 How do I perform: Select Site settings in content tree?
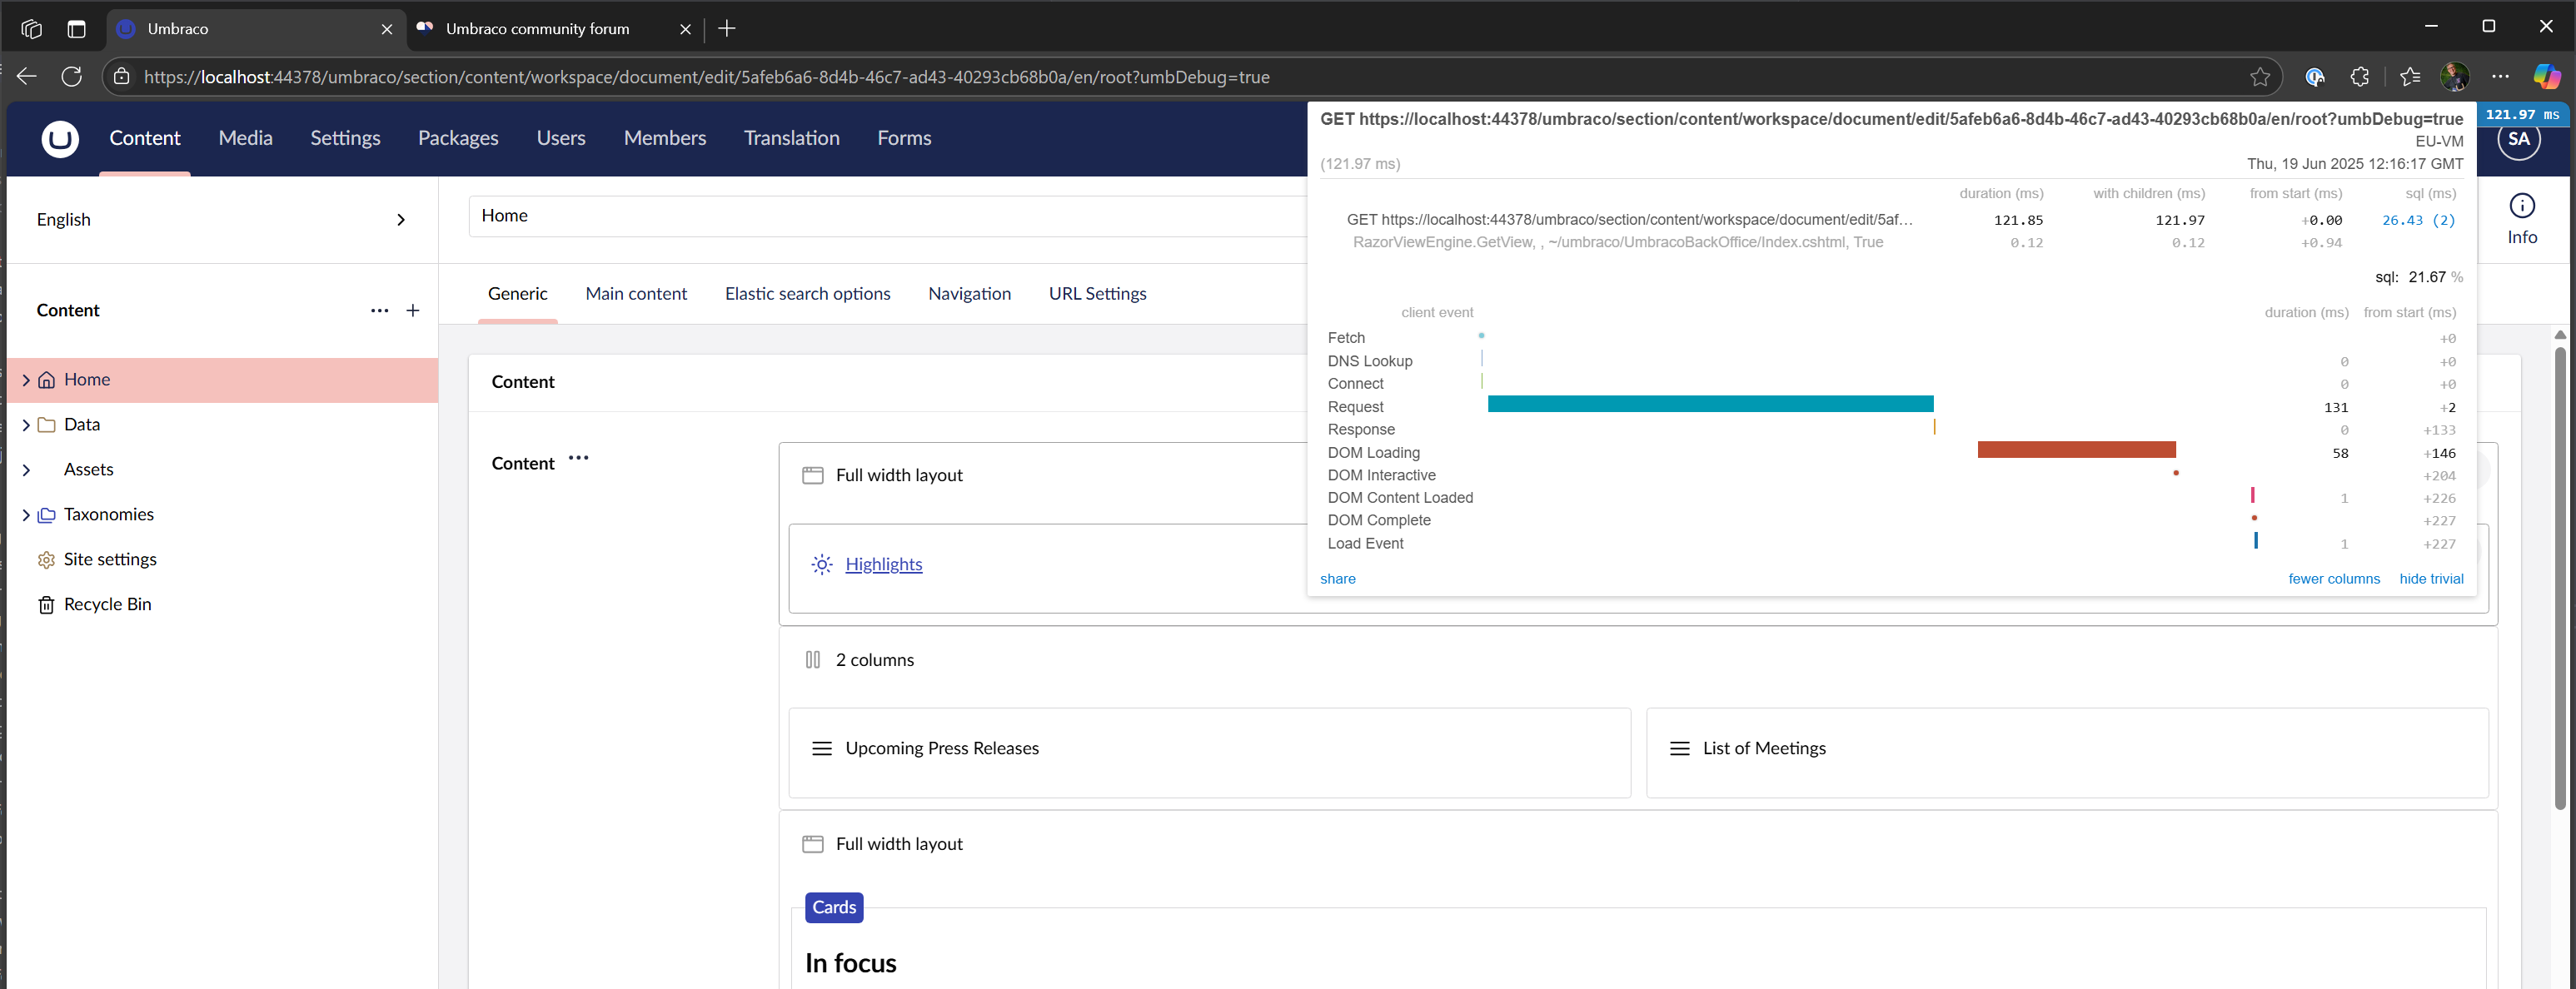pos(110,560)
